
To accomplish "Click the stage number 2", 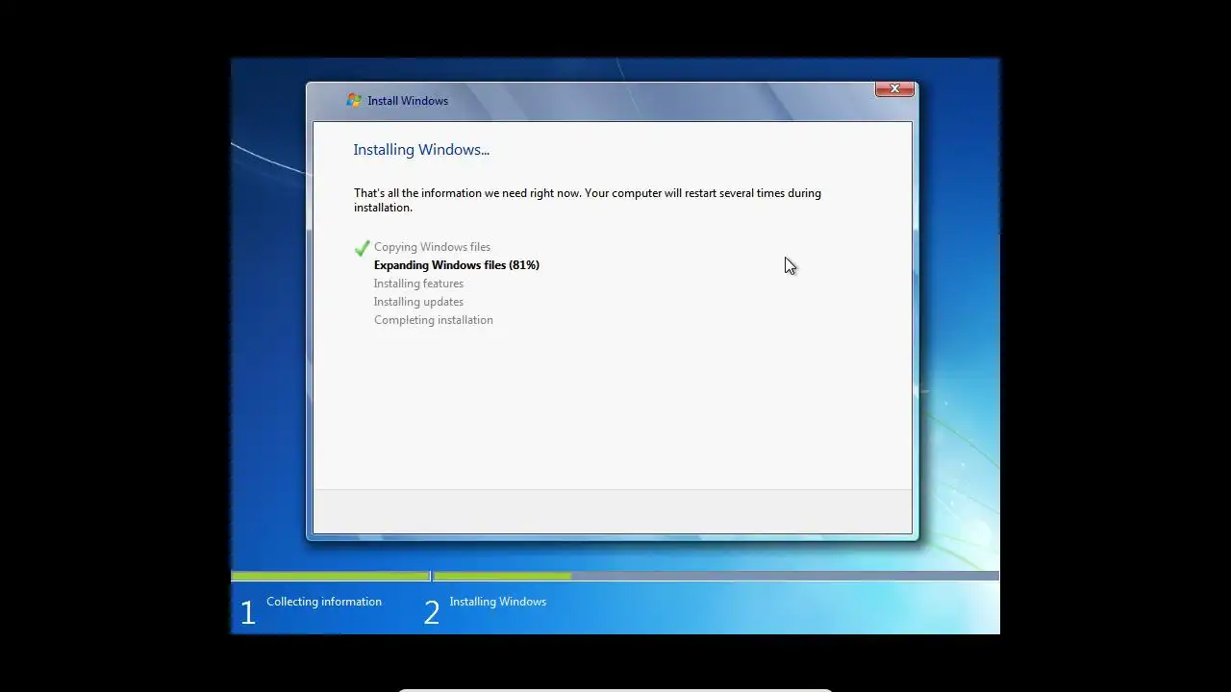I will click(x=432, y=613).
